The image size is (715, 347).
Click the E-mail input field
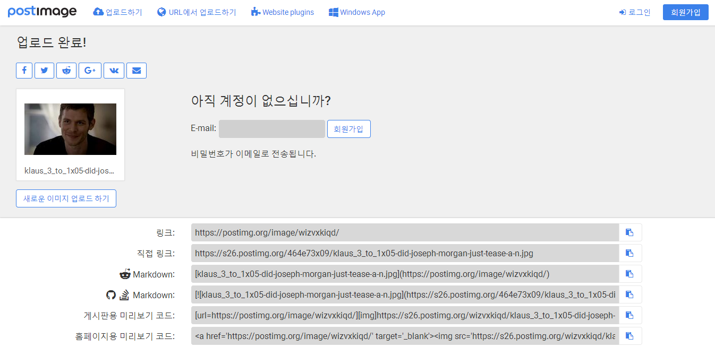tap(272, 129)
